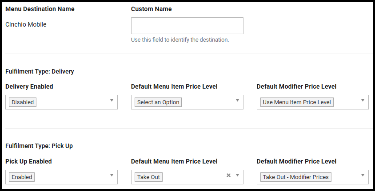This screenshot has width=375, height=191.
Task: Click the 'Enabled' value tag
Action: click(22, 177)
